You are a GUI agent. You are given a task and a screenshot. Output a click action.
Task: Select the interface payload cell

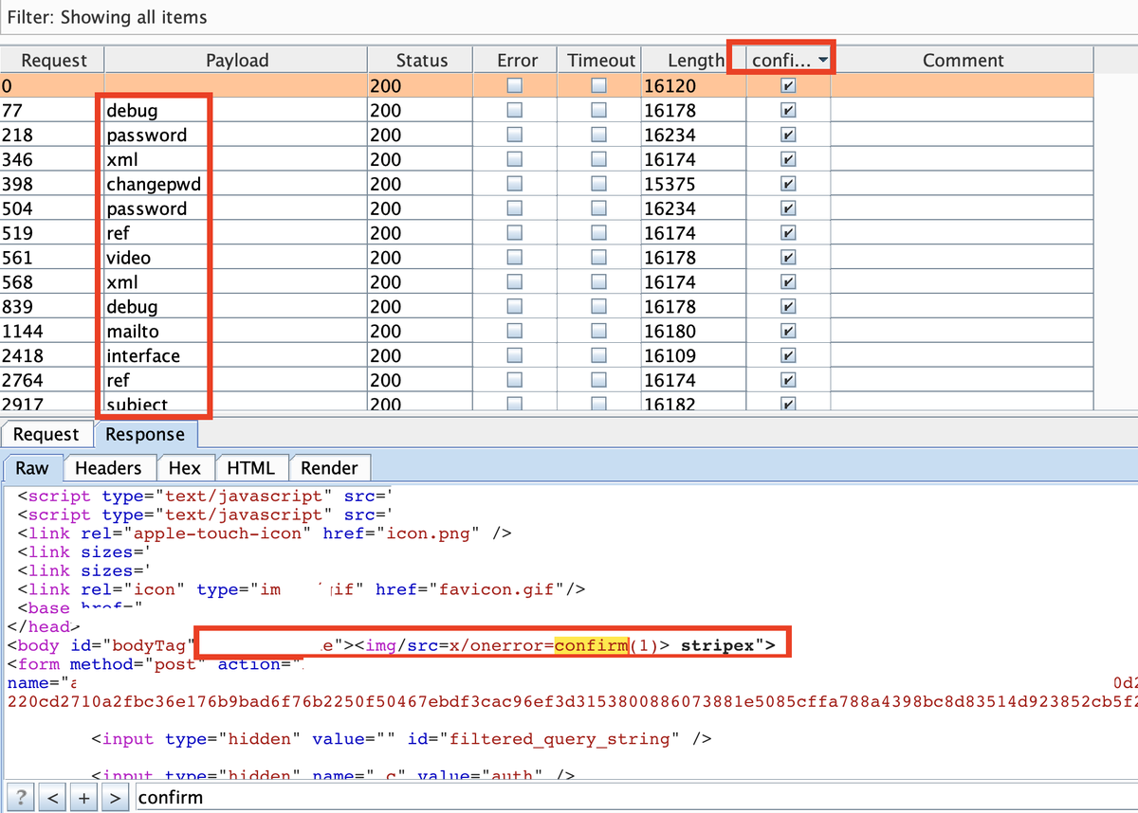[x=236, y=355]
